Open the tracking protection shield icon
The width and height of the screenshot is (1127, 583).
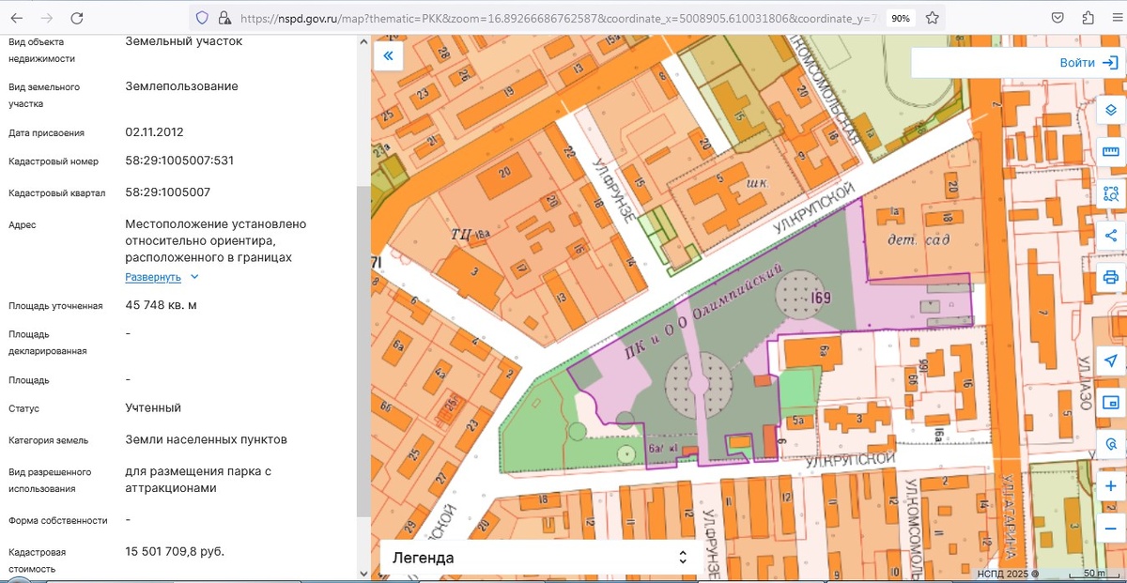click(x=201, y=18)
